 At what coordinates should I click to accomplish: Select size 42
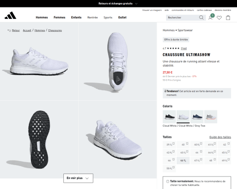pyautogui.click(x=225, y=145)
